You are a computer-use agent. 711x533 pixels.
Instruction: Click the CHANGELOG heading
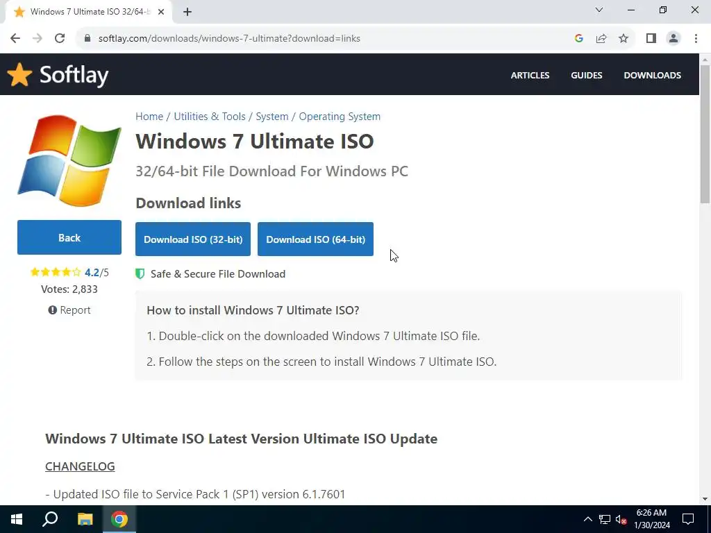point(81,466)
